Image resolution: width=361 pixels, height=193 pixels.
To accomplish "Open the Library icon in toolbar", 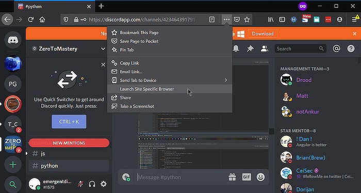I will point(271,20).
